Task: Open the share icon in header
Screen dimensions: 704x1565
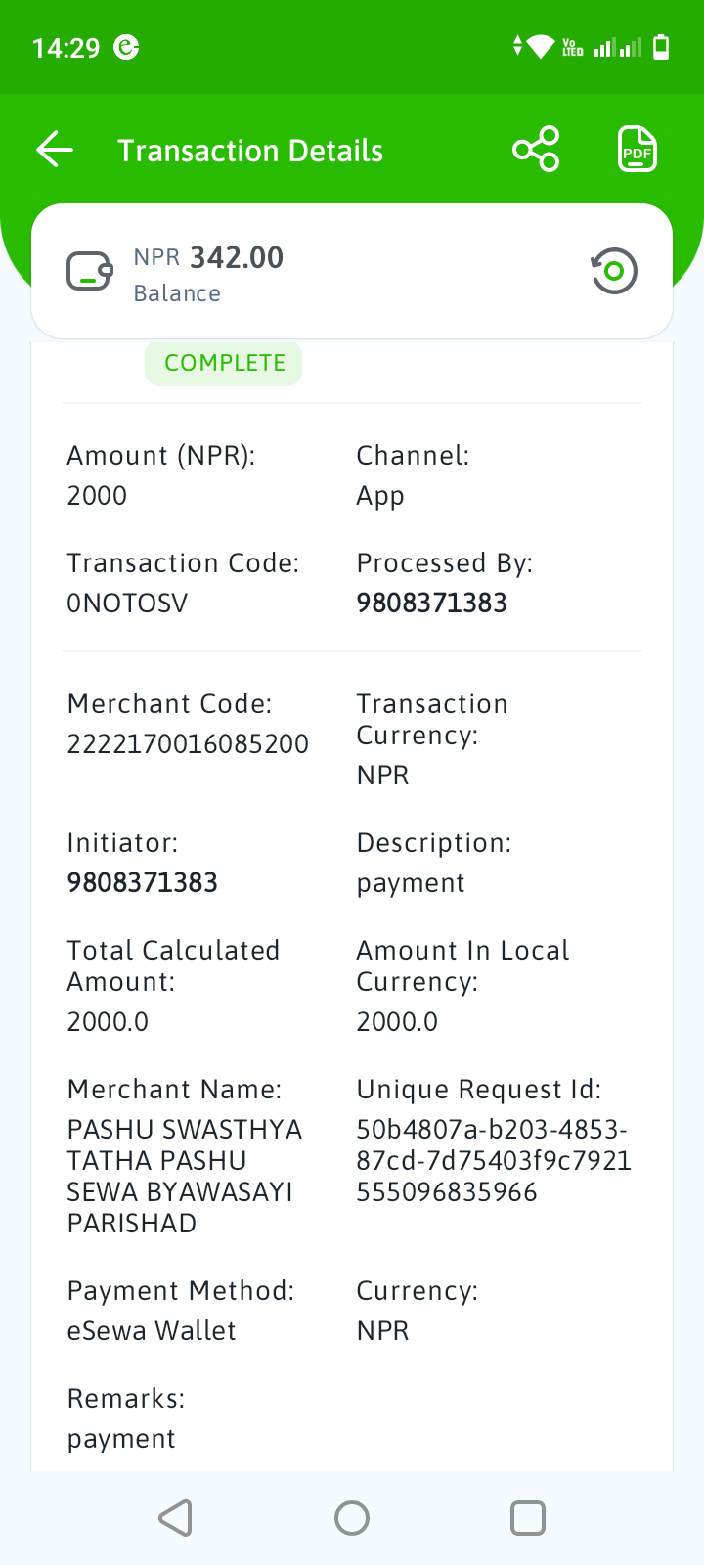Action: [536, 150]
